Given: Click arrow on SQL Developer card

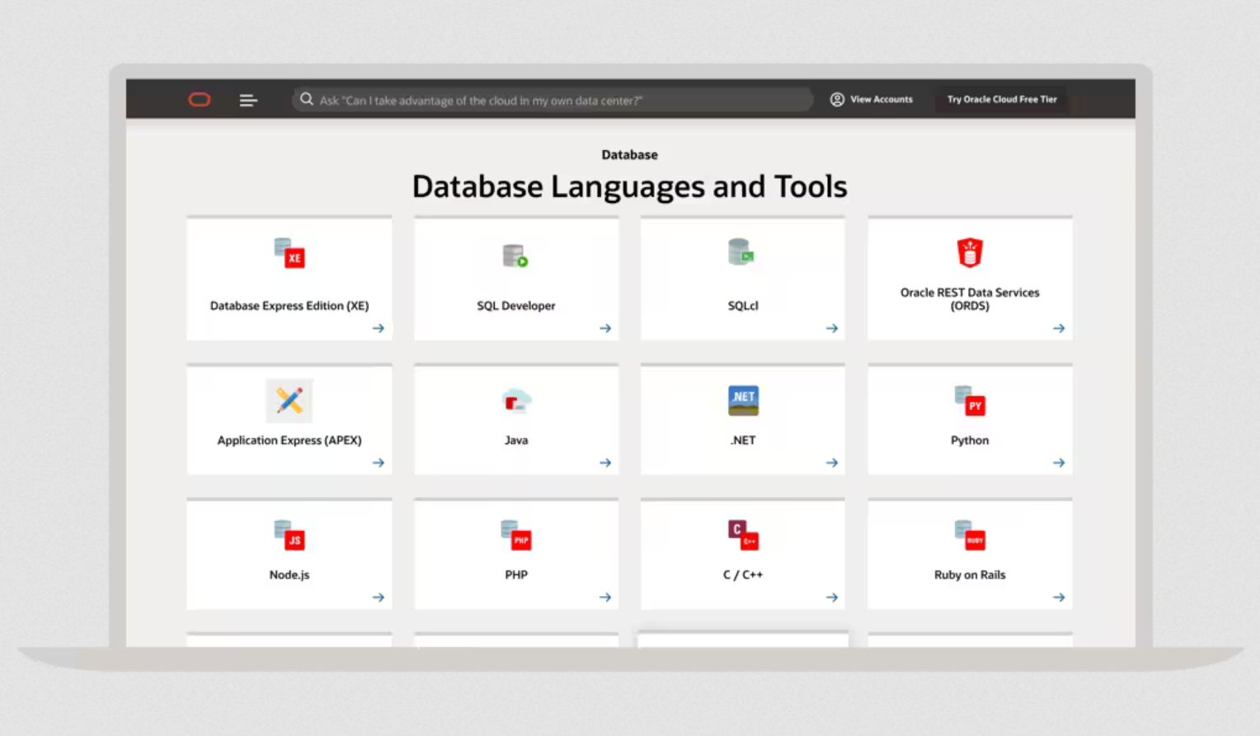Looking at the screenshot, I should tap(605, 328).
